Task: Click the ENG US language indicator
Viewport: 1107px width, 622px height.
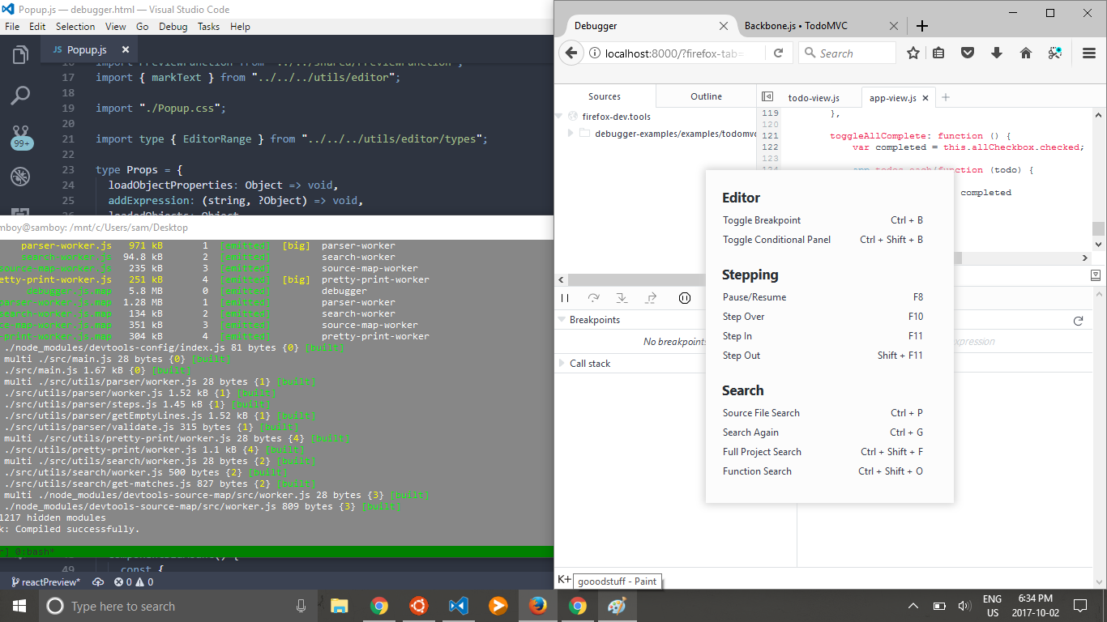Action: click(x=992, y=606)
